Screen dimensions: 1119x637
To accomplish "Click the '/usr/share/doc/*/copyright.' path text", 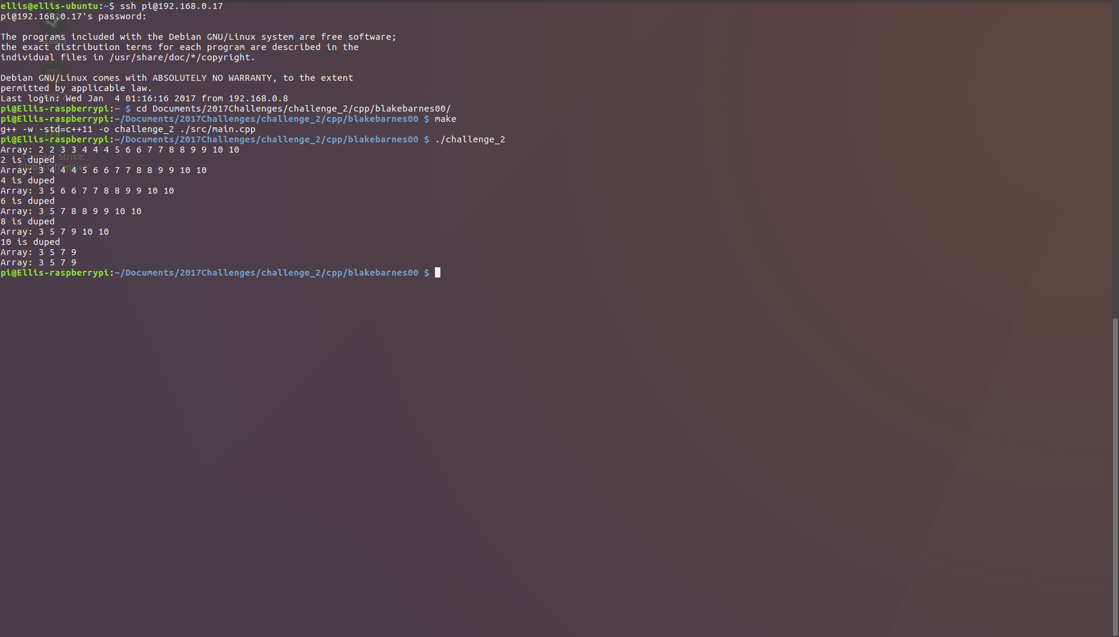I will coord(182,57).
